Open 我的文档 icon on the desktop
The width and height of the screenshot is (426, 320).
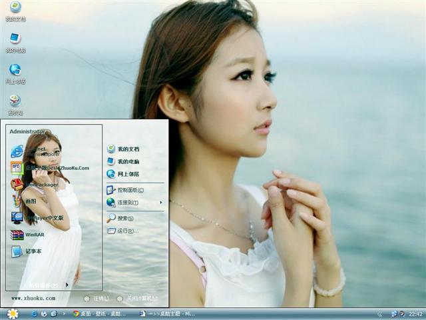pyautogui.click(x=15, y=11)
